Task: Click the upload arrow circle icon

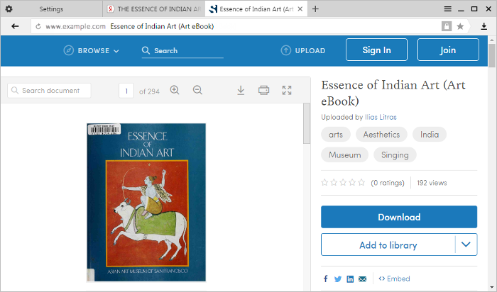Action: point(285,50)
